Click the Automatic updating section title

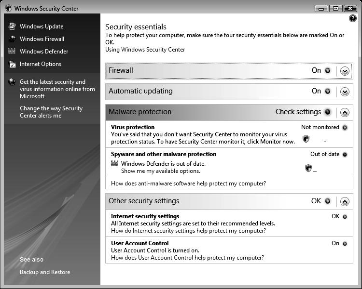(x=140, y=91)
